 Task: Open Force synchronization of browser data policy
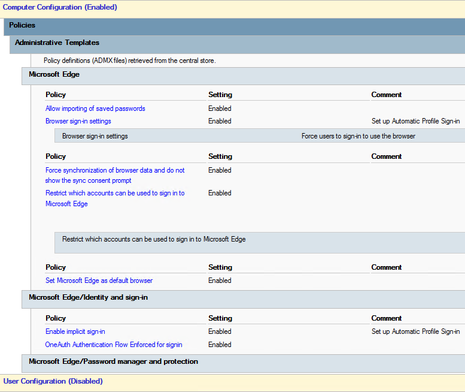pyautogui.click(x=115, y=176)
